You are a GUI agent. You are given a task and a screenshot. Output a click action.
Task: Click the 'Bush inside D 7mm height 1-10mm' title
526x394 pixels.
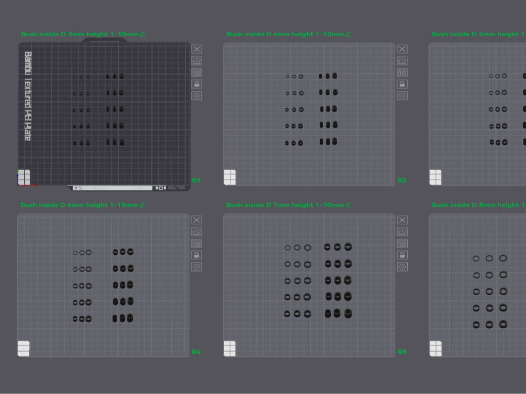(285, 205)
